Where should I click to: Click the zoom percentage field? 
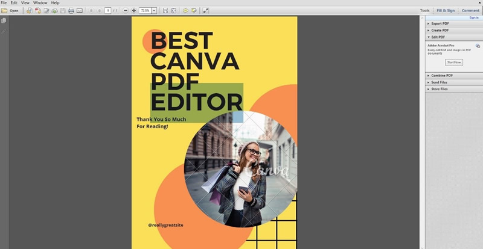[x=145, y=11]
